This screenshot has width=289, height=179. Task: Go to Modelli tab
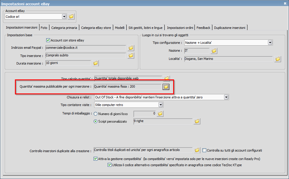click(x=120, y=28)
